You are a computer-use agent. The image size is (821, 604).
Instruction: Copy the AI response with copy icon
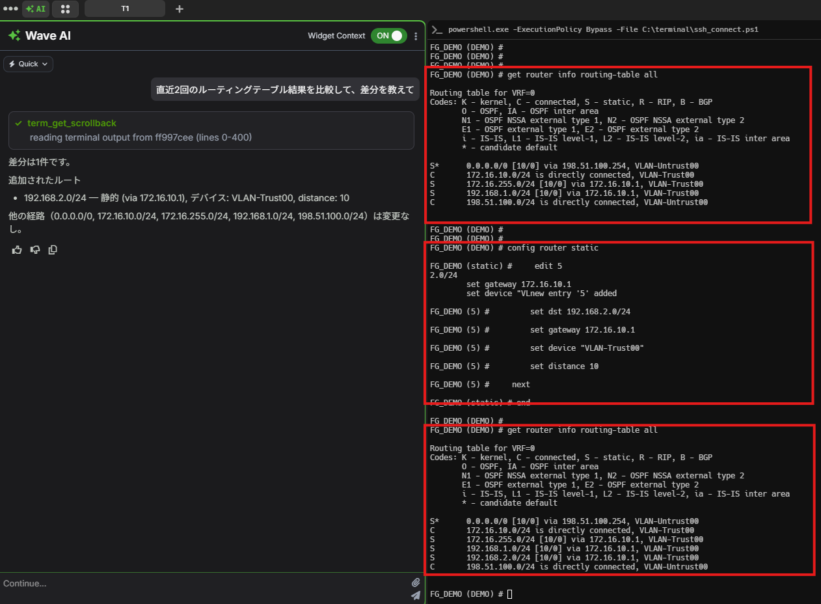click(x=53, y=250)
